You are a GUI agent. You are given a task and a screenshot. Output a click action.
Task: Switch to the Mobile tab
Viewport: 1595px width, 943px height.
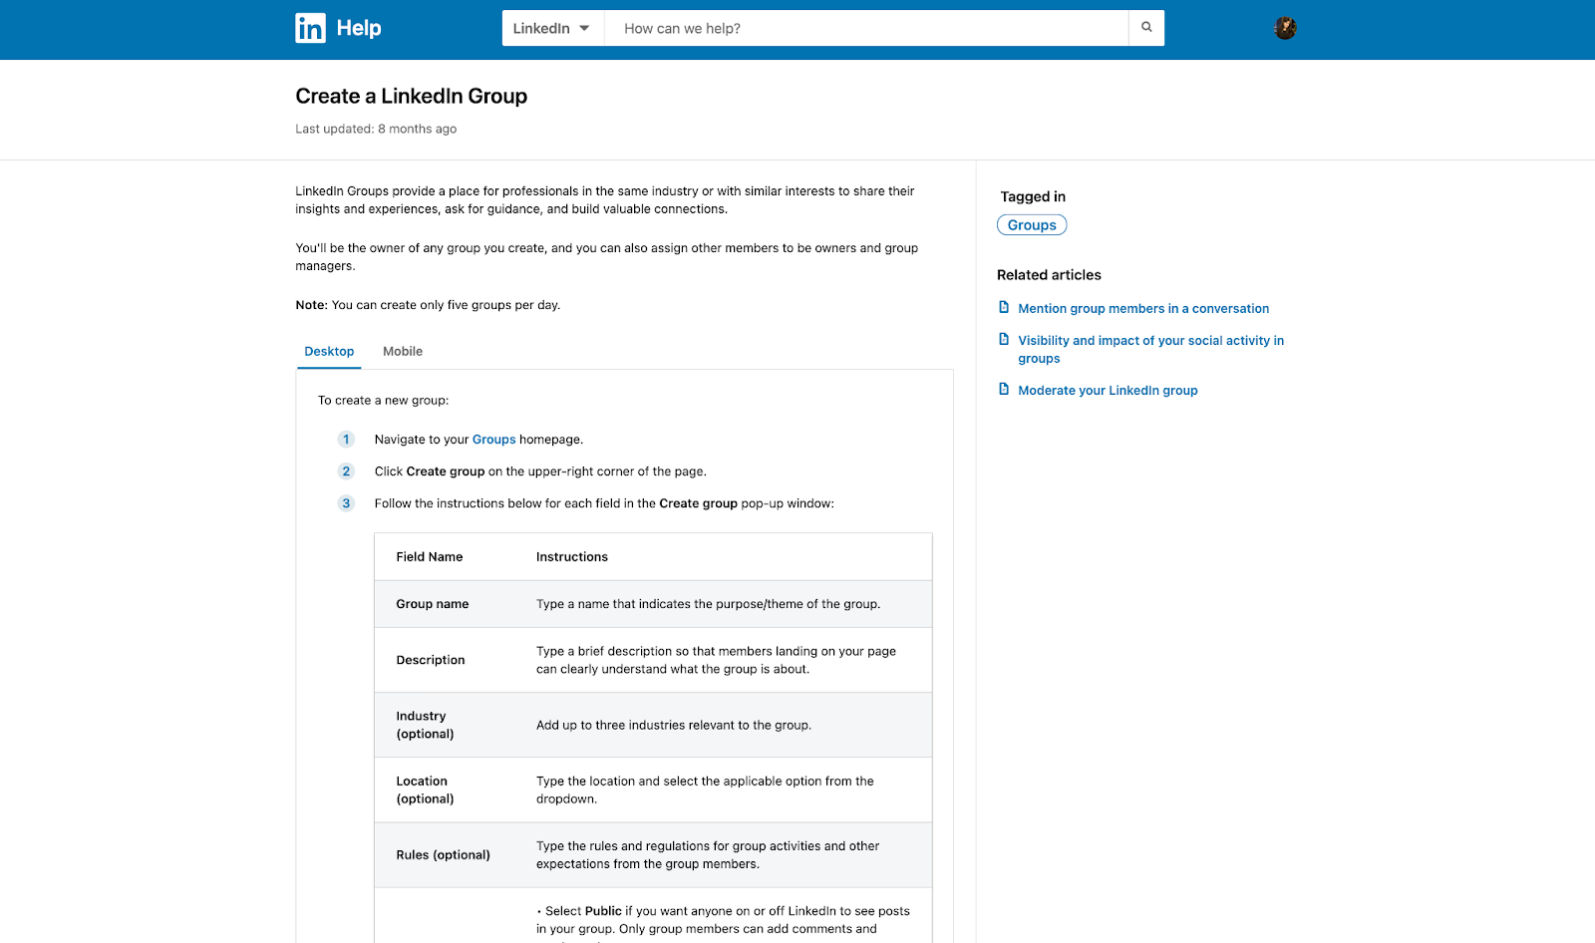click(403, 352)
